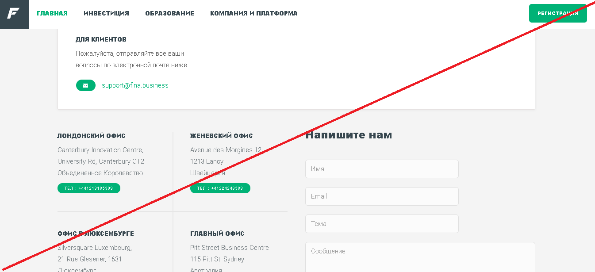Open the support@fina.business email link
The width and height of the screenshot is (595, 272).
135,85
